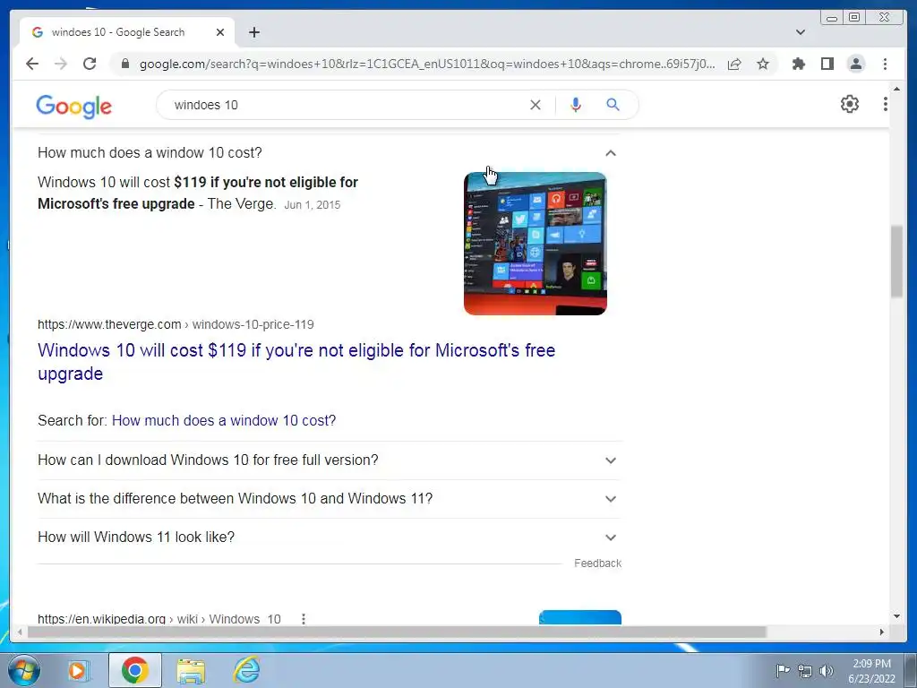Viewport: 917px width, 688px height.
Task: Open the volume speaker tray icon
Action: point(827,671)
